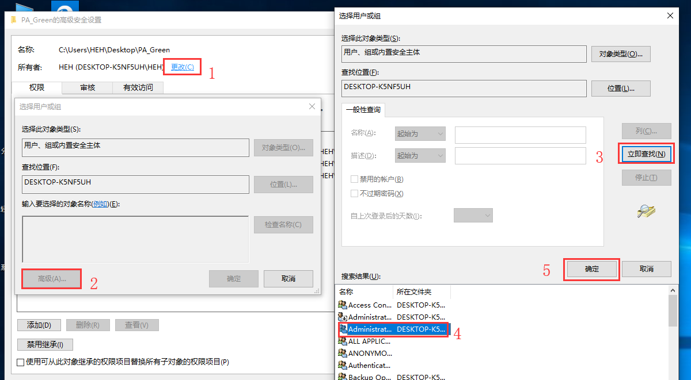Viewport: 691px width, 380px height.
Task: Click the 列(C)... button
Action: [647, 131]
